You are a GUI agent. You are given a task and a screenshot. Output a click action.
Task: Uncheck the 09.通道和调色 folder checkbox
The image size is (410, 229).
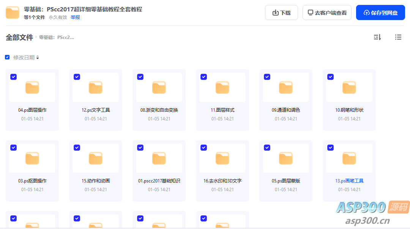[x=267, y=77]
